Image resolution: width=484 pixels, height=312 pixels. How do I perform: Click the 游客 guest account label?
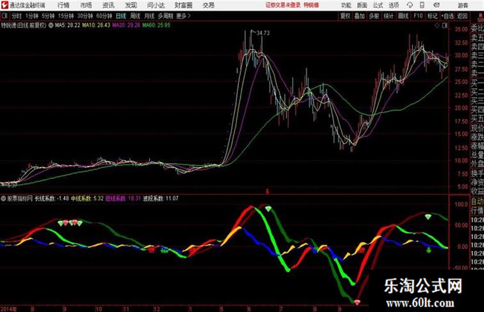pos(463,5)
